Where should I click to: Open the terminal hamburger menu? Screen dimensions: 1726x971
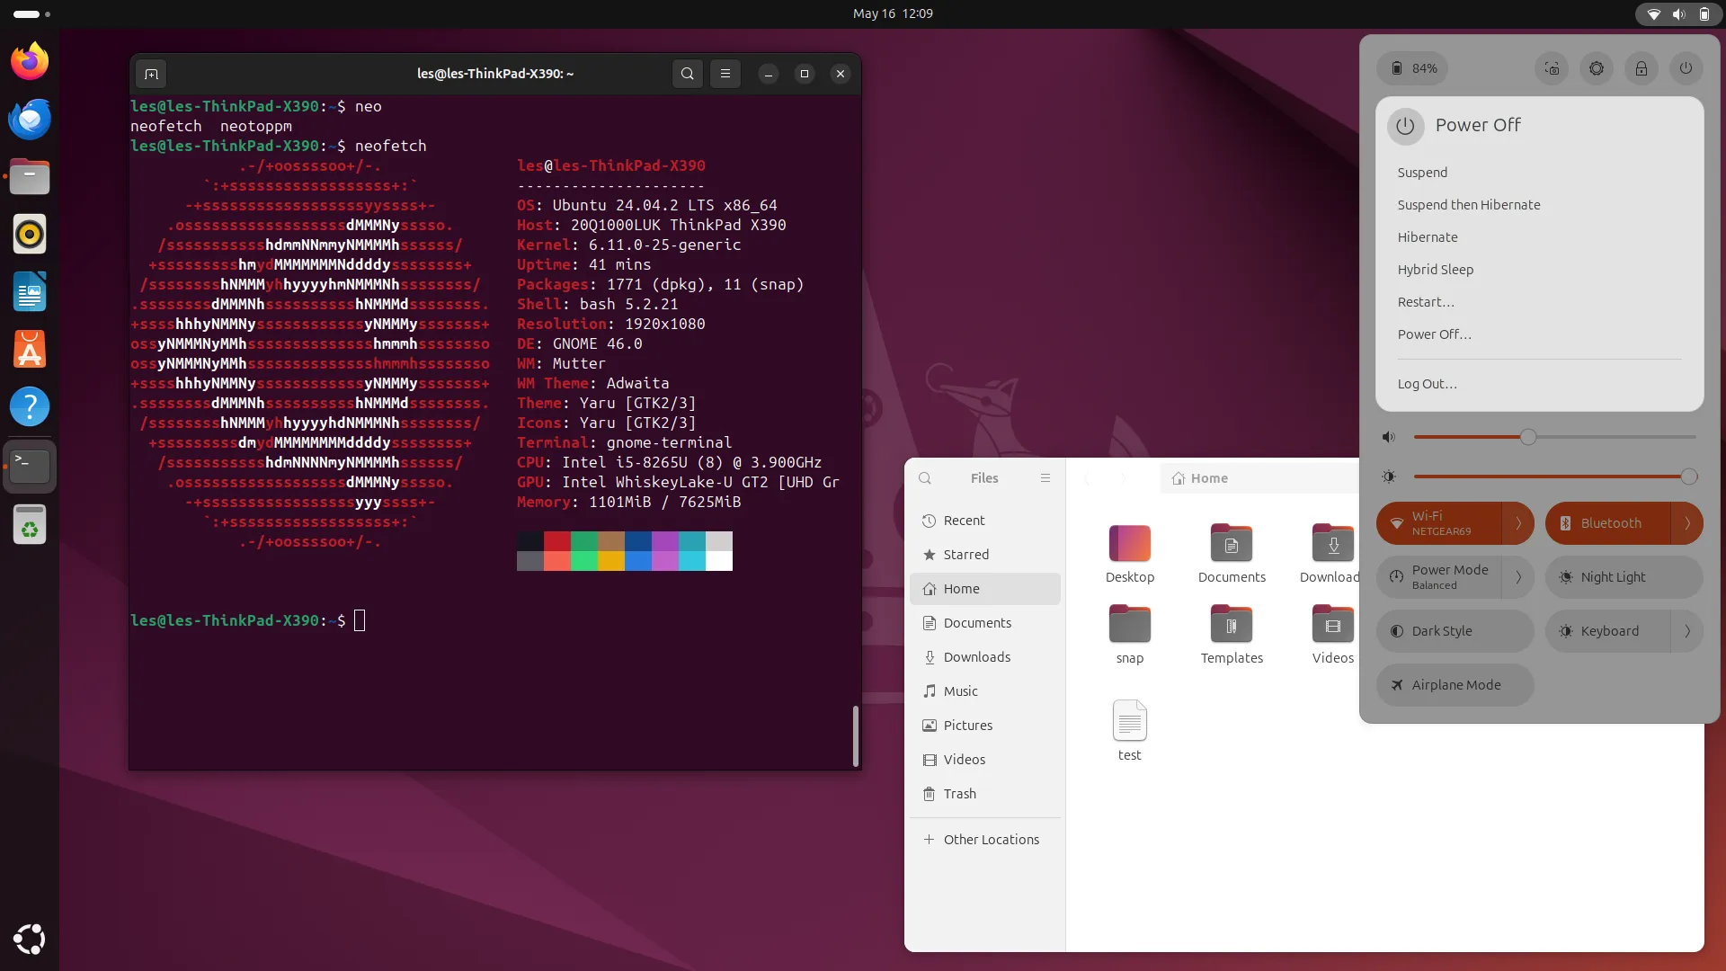[x=725, y=74]
